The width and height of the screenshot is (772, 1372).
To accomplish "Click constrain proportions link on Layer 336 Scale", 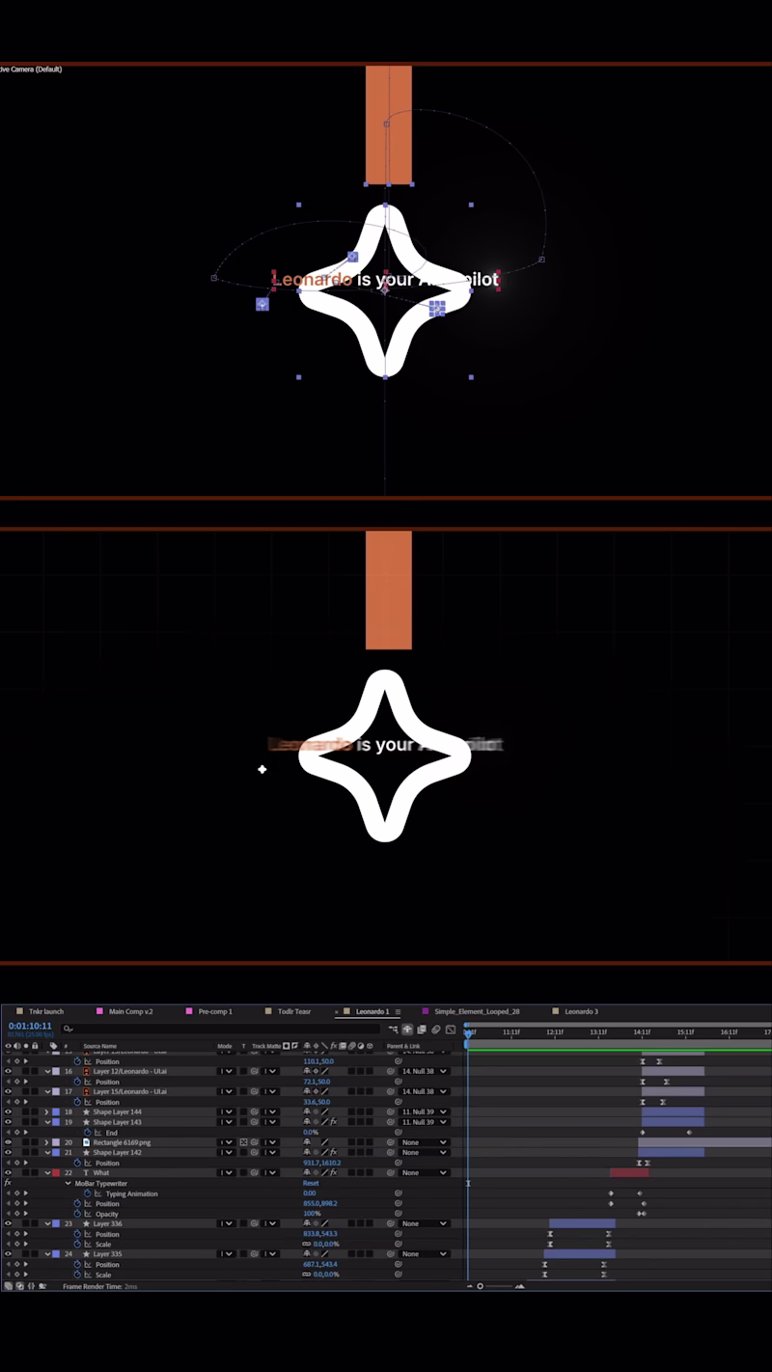I will pyautogui.click(x=306, y=1244).
